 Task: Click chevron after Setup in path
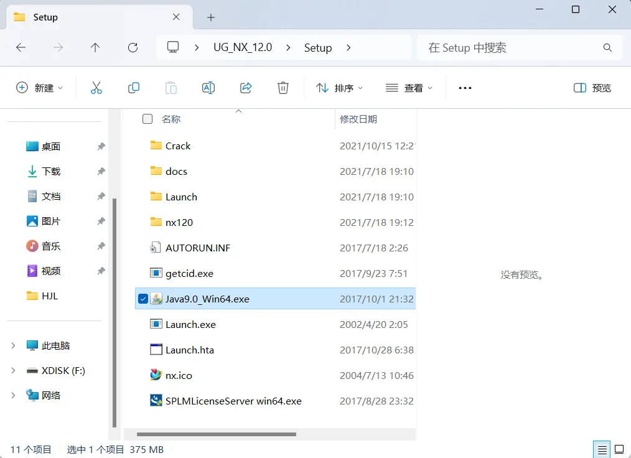(x=348, y=47)
